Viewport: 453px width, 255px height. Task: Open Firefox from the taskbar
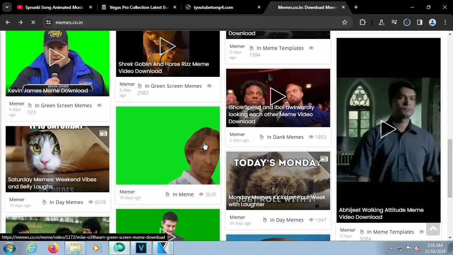53,248
